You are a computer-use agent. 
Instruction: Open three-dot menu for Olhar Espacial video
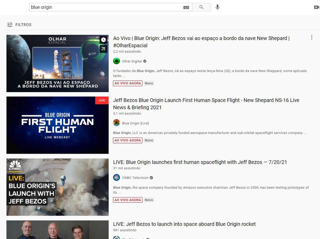(312, 37)
